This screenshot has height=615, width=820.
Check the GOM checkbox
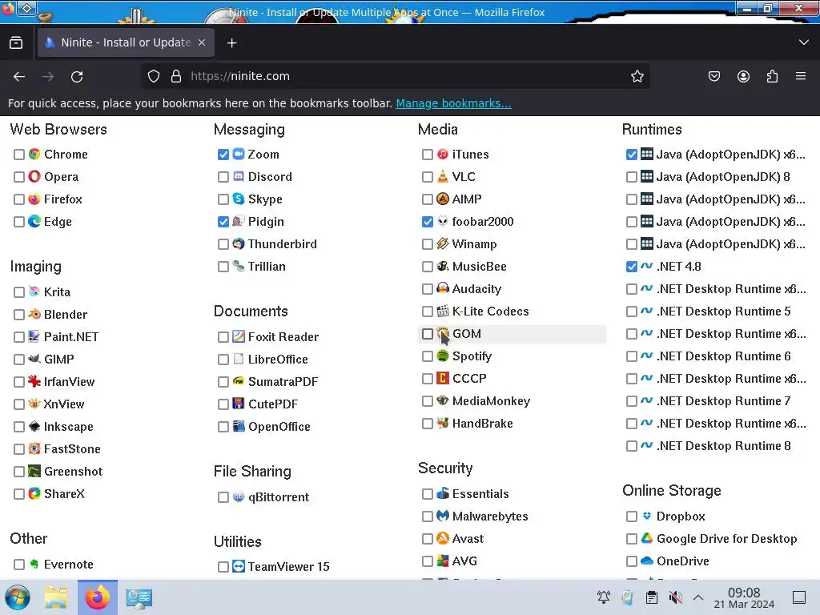point(428,334)
